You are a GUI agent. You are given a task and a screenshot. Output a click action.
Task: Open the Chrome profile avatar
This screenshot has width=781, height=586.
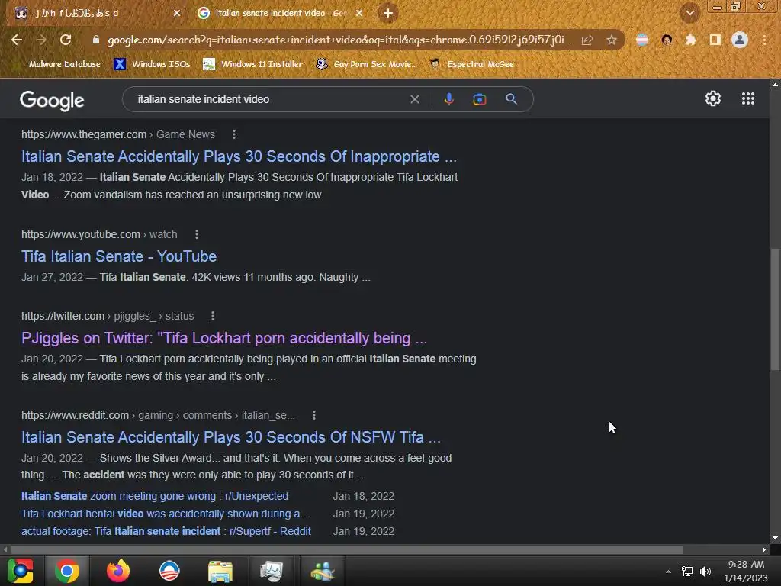(740, 40)
